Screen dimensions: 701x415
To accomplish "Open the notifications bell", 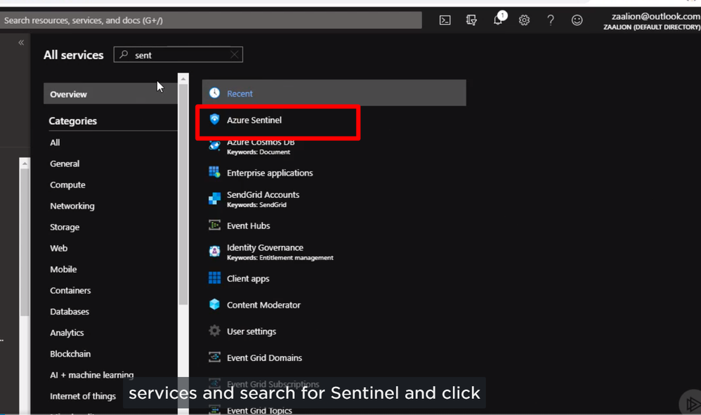I will point(498,20).
